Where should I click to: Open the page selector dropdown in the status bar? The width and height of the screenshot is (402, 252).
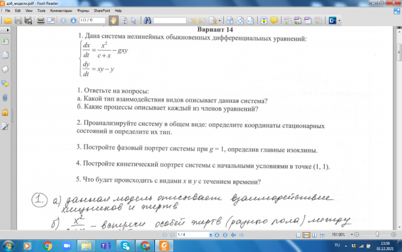[x=211, y=235]
